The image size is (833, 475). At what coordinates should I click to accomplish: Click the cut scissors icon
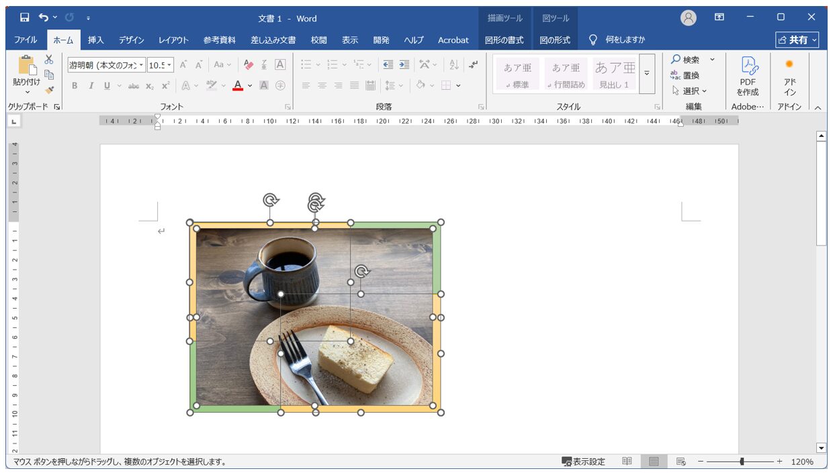(49, 60)
